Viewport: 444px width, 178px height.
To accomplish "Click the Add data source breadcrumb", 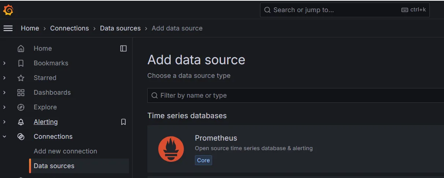I will pos(177,28).
